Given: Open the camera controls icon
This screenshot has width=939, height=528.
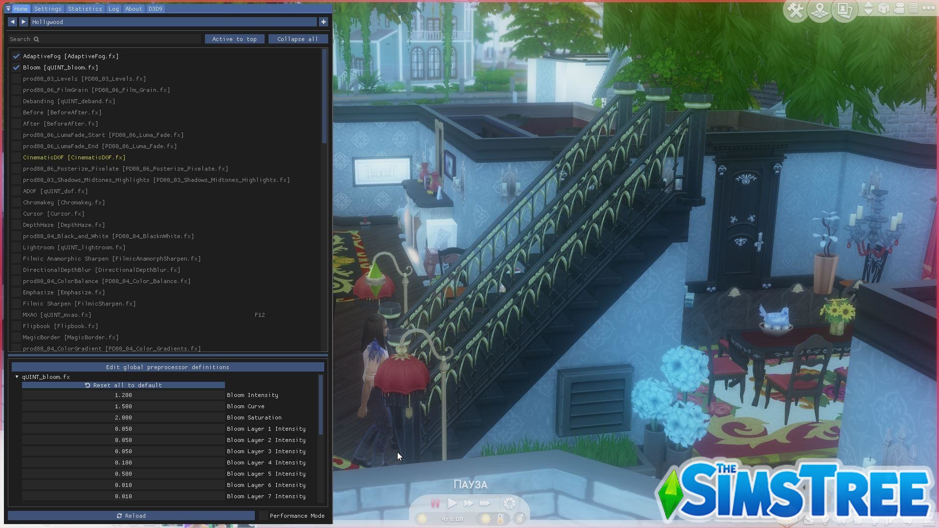Looking at the screenshot, I should tap(899, 8).
